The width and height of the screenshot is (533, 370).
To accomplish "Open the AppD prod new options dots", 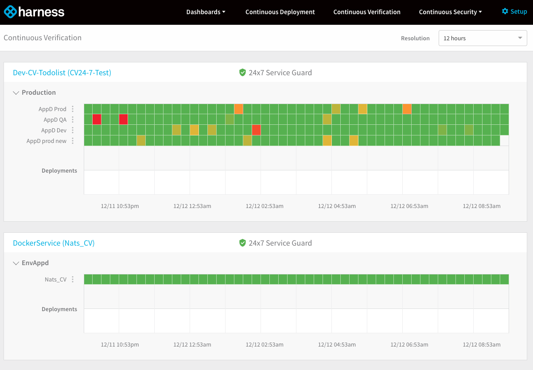I will 73,141.
